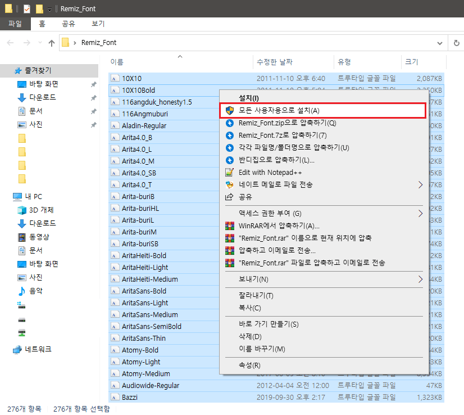Open the 보기 ribbon tab
464x415 pixels.
(x=98, y=24)
